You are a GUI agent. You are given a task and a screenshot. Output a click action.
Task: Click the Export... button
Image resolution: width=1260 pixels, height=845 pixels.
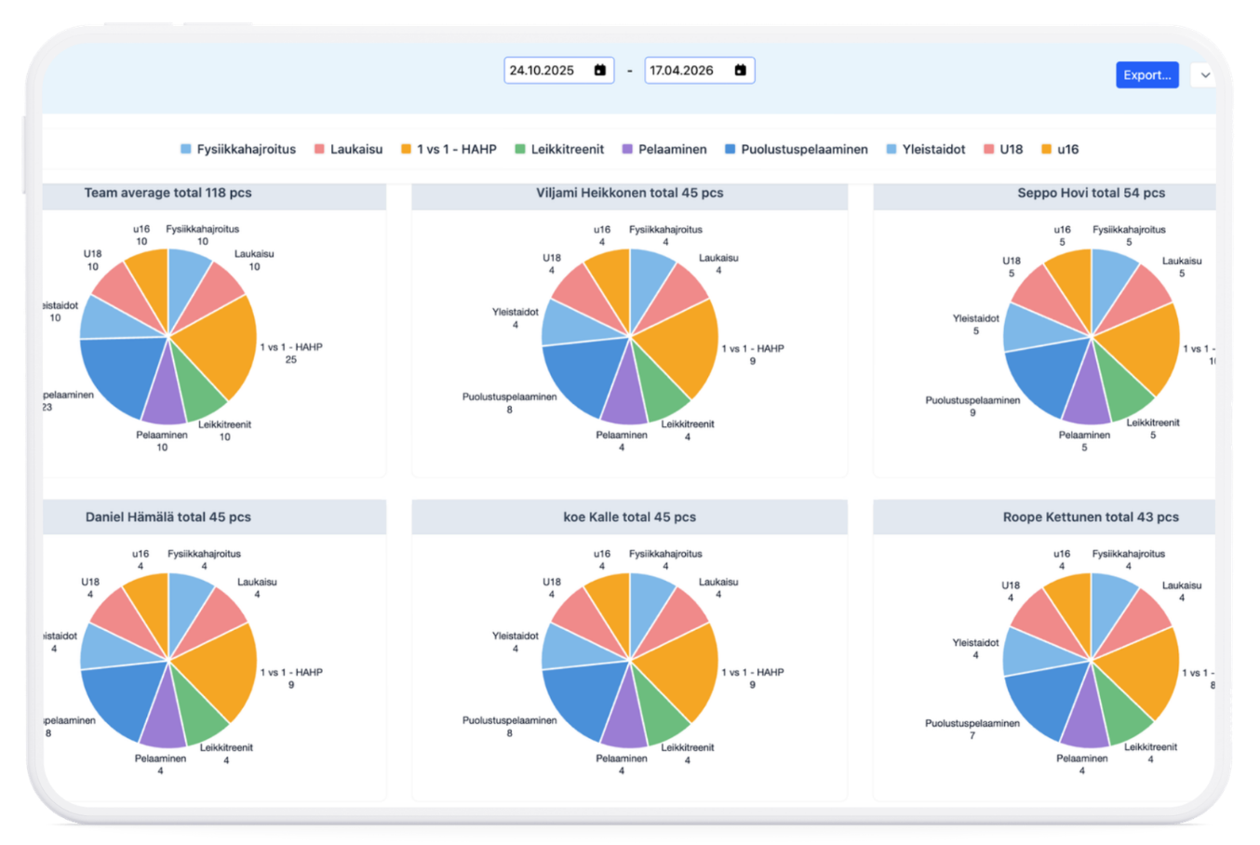1147,75
